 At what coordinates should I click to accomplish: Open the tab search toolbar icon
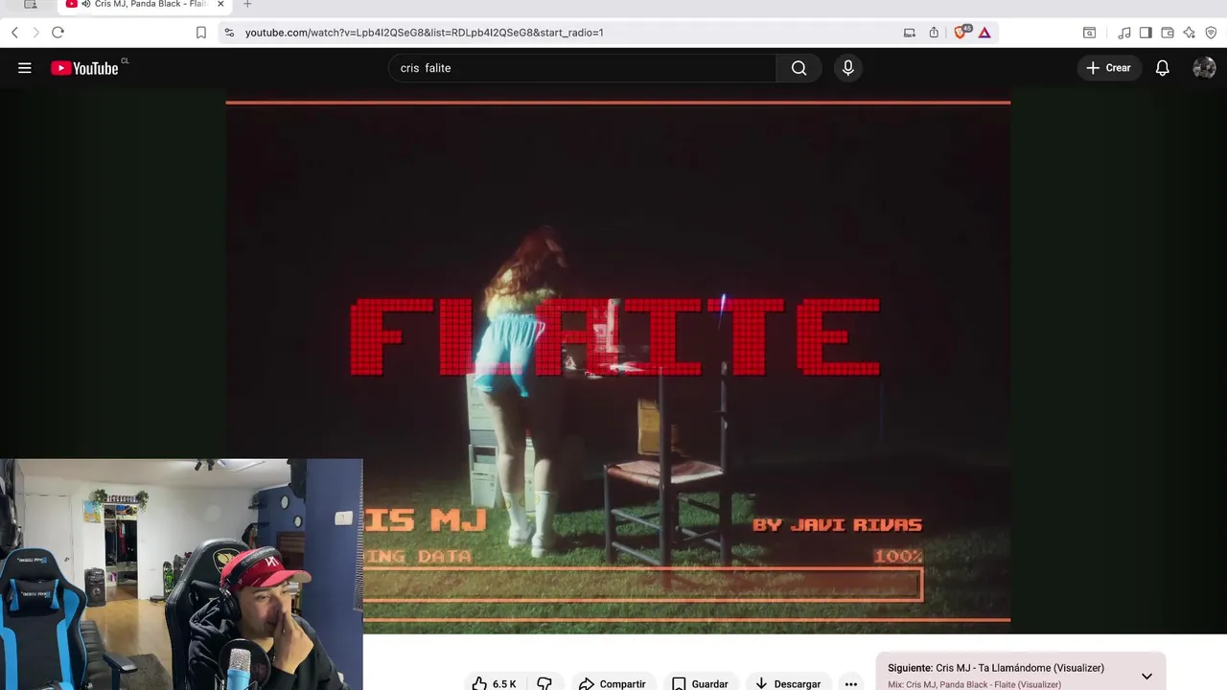(1089, 33)
